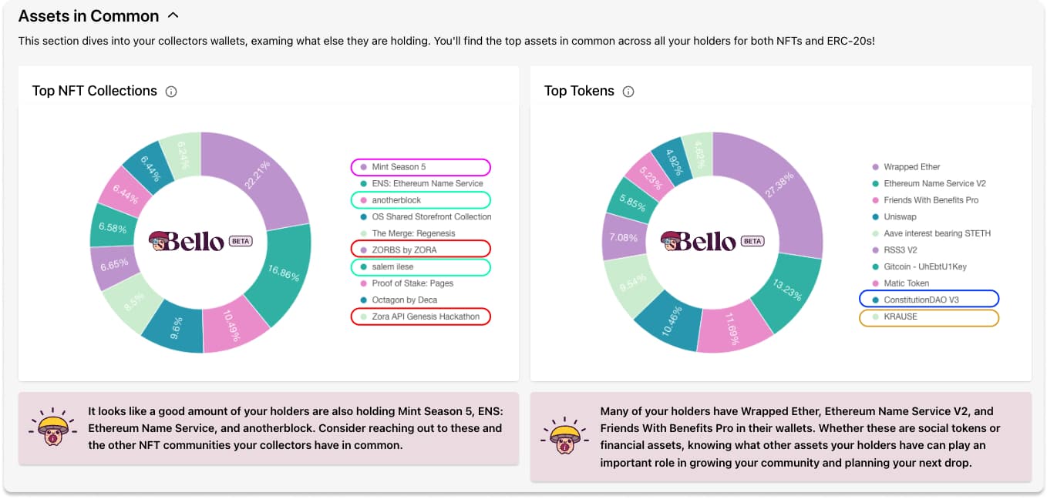Toggle KRAUSE legend item
The width and height of the screenshot is (1047, 499).
929,317
